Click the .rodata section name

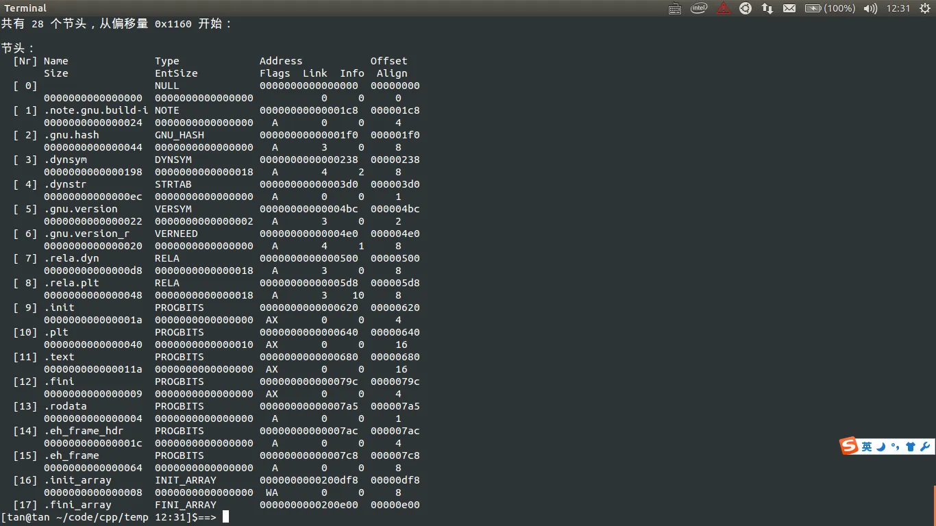(65, 406)
